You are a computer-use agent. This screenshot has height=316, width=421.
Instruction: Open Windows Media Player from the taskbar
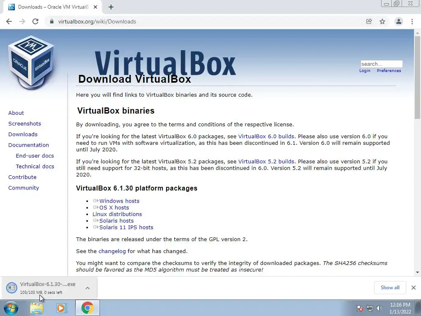62,308
